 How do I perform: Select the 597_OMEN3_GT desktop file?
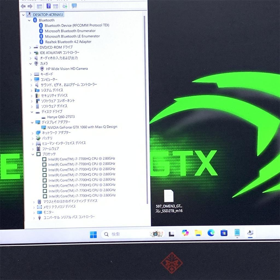click(x=169, y=201)
